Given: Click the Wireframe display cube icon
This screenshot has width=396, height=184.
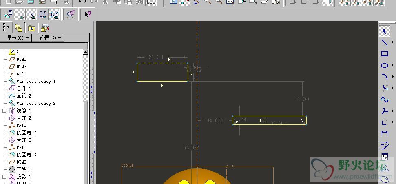Looking at the screenshot, I should click(293, 2).
